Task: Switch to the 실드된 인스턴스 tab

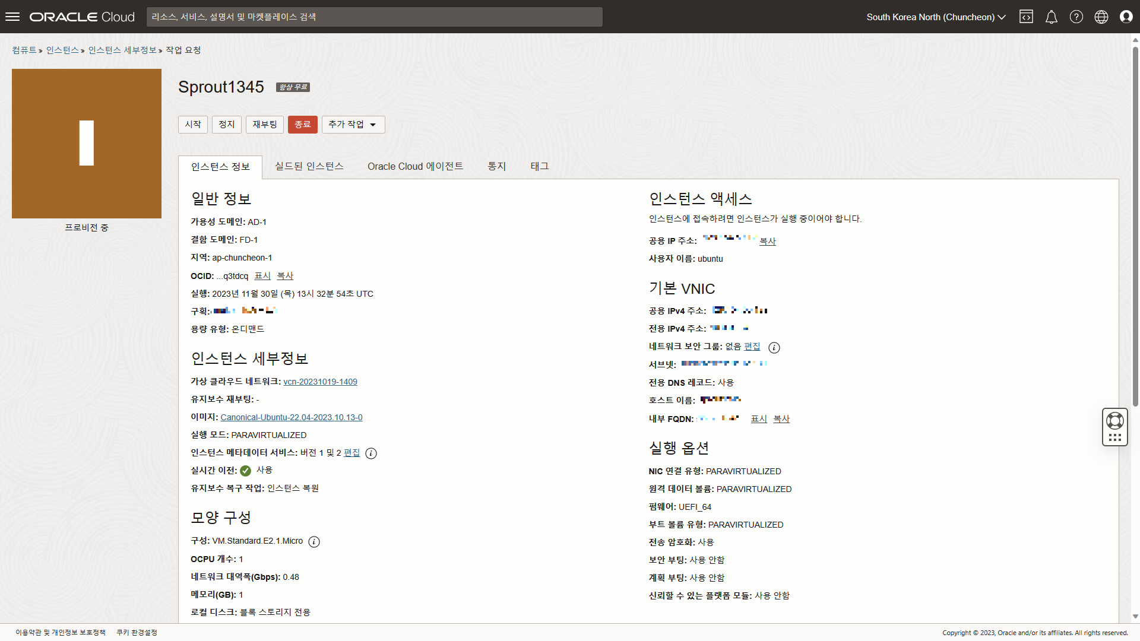Action: (x=309, y=166)
